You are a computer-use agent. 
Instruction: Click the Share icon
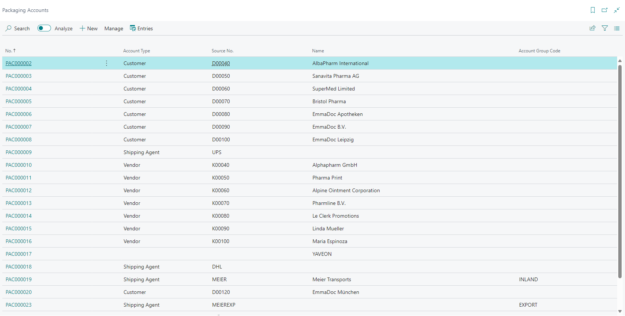[x=592, y=28]
